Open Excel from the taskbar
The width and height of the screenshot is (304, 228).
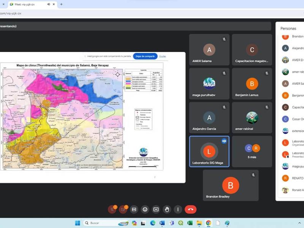click(x=190, y=223)
